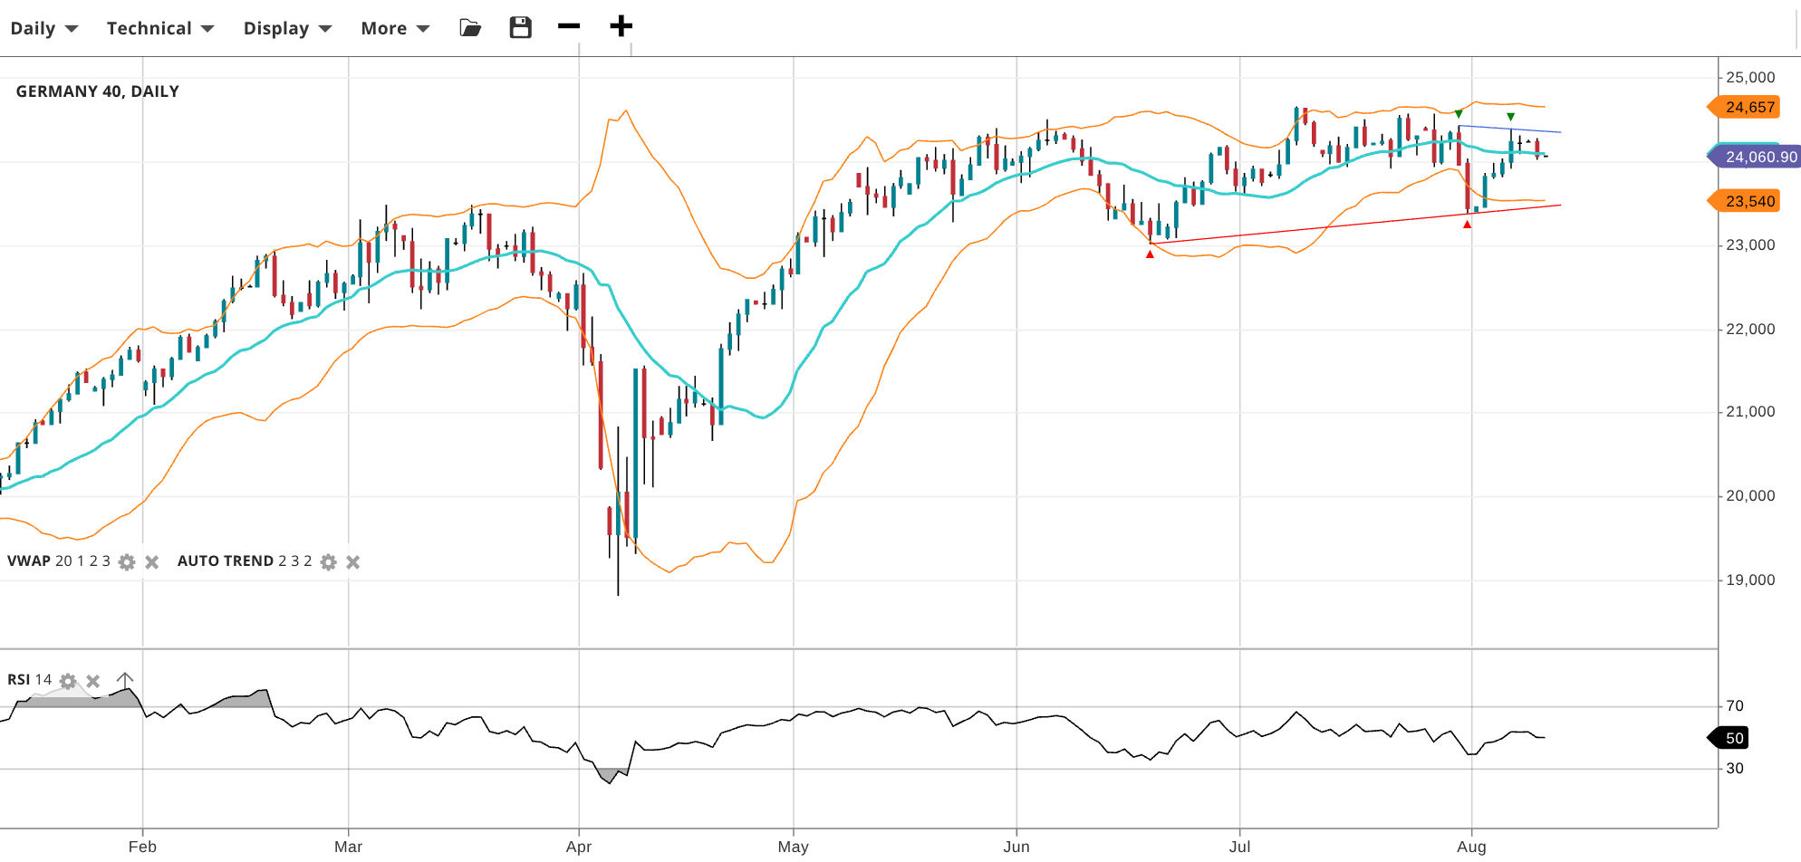This screenshot has height=862, width=1801.
Task: Click the 23,540 lower band price label
Action: tap(1748, 201)
